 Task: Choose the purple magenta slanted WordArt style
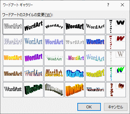tap(33, 58)
